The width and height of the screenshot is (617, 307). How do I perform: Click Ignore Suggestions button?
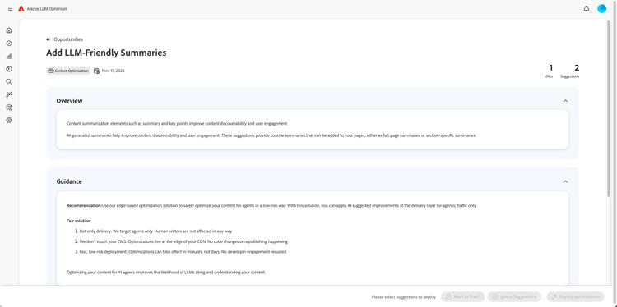[514, 297]
